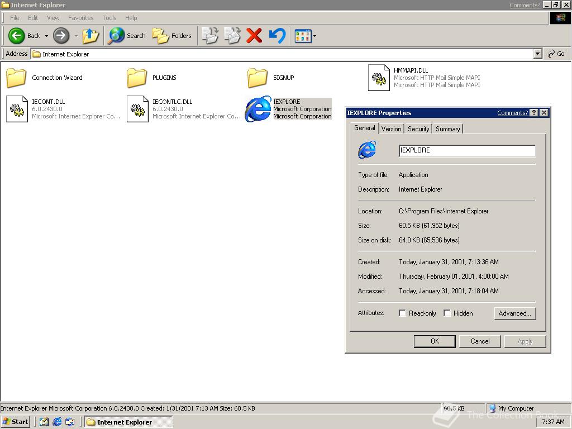
Task: Open Search from the toolbar
Action: click(x=127, y=36)
